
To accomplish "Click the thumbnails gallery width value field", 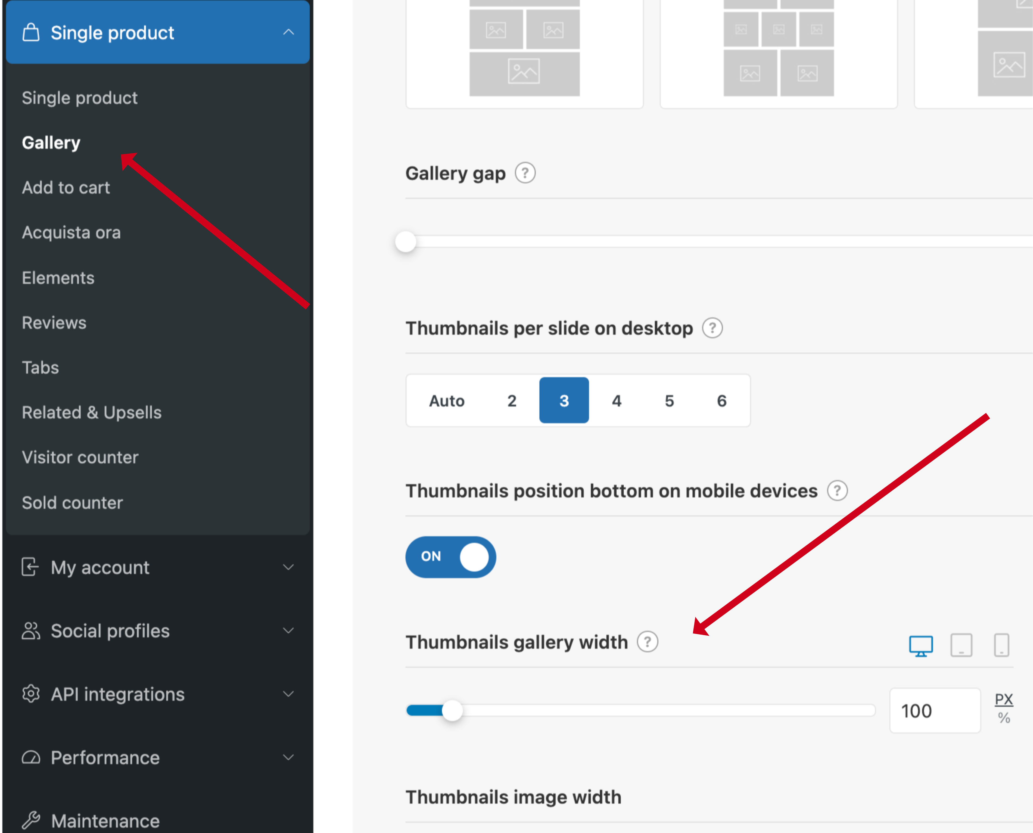I will click(x=935, y=711).
